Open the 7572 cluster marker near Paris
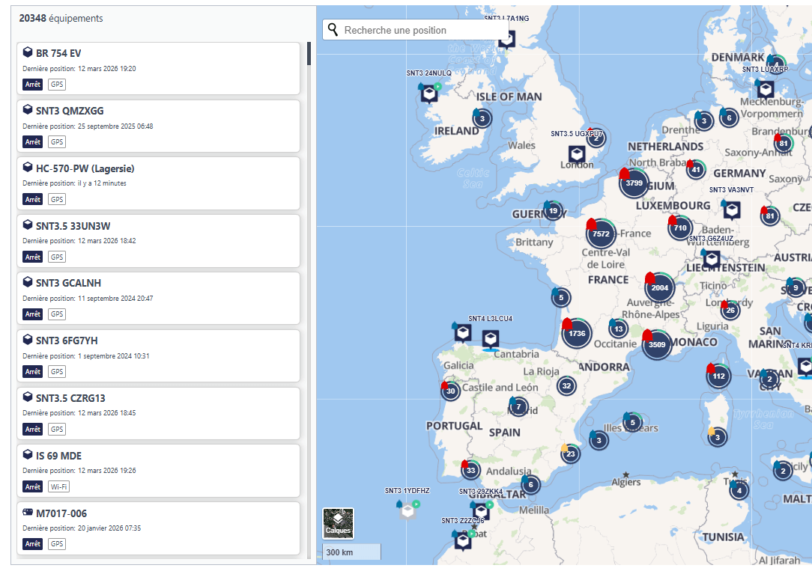812x577 pixels. [601, 234]
